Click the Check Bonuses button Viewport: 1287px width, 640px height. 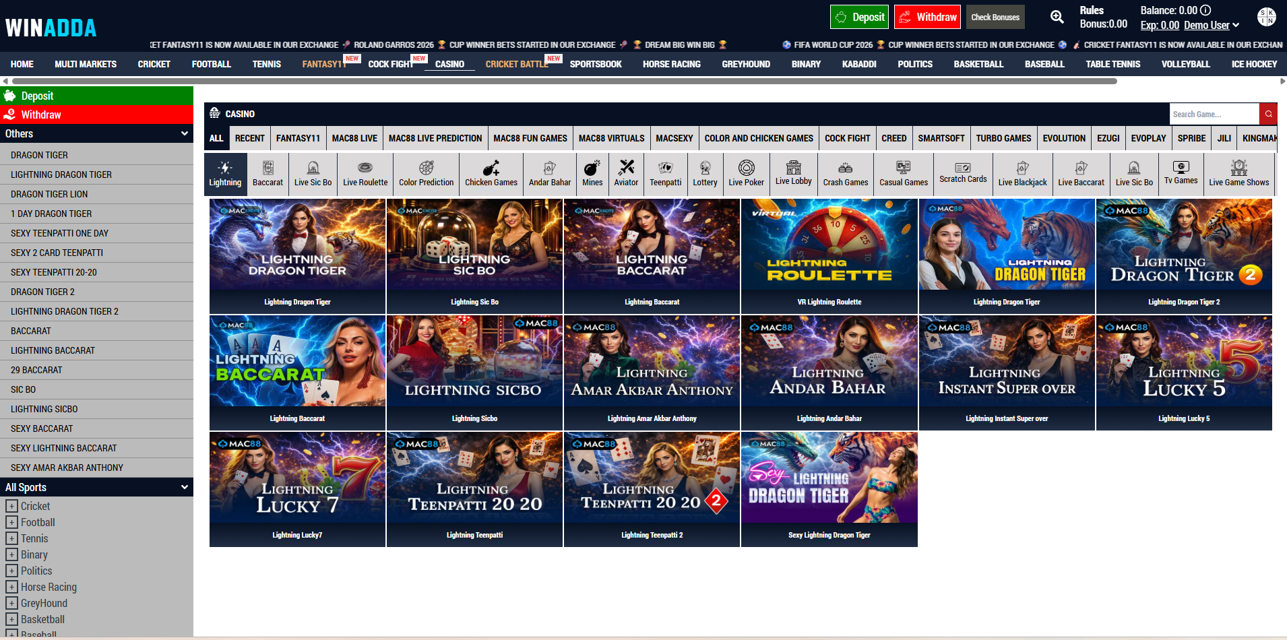(995, 17)
